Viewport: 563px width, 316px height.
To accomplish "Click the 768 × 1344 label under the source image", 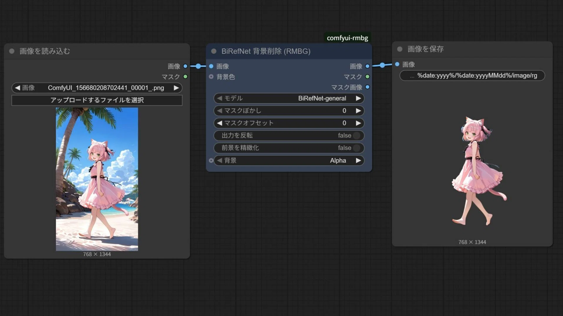I will 97,254.
